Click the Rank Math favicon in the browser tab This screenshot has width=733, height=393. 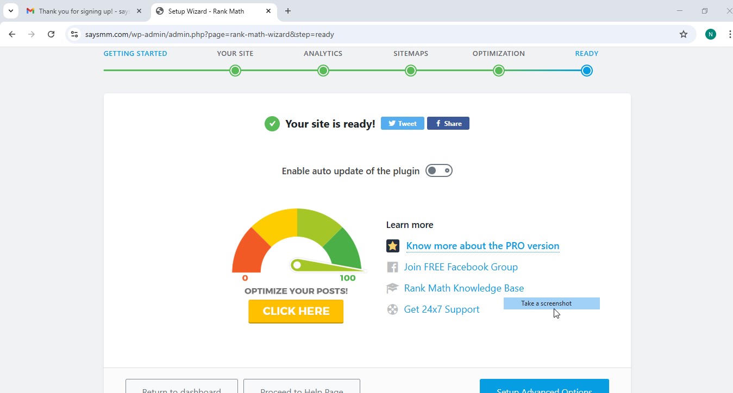(x=160, y=11)
